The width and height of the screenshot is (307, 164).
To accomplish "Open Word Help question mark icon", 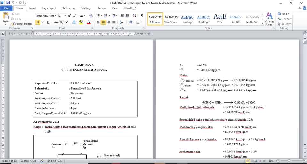I will tap(304, 8).
